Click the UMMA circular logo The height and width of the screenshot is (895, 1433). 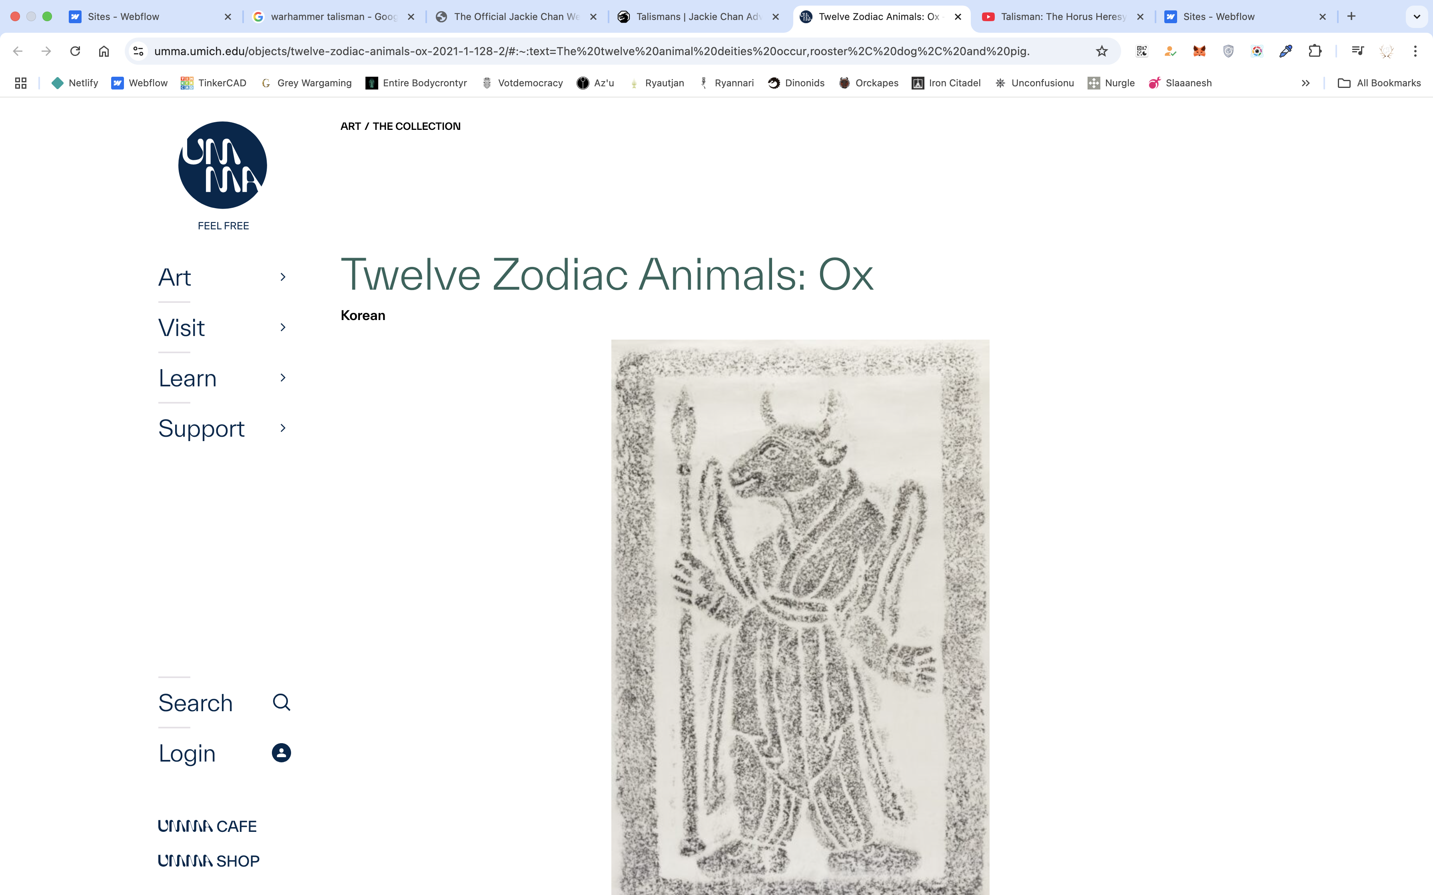click(x=223, y=165)
